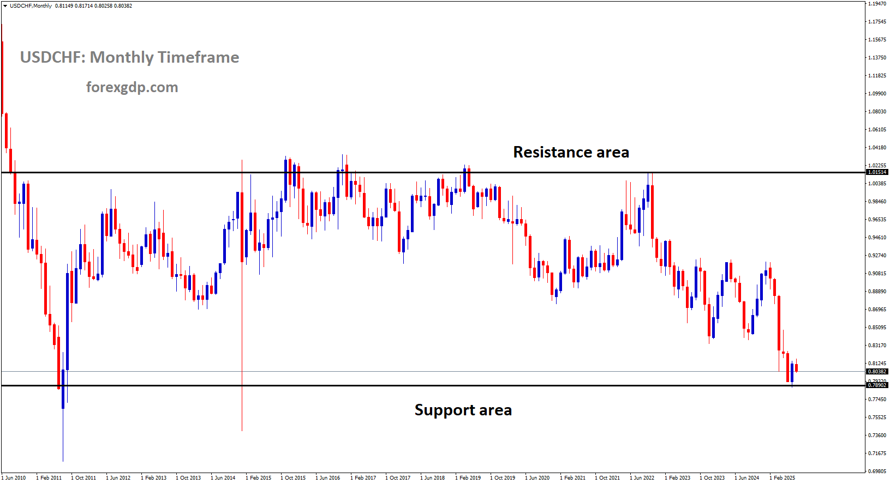
Task: Click the 1 Oct 2019 date label
Action: click(x=503, y=478)
